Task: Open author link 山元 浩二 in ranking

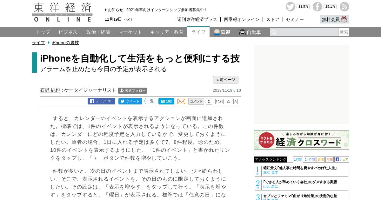Action: 271,186
